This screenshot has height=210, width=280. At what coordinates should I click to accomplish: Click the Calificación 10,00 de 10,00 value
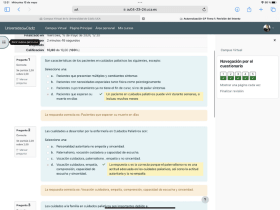click(63, 50)
